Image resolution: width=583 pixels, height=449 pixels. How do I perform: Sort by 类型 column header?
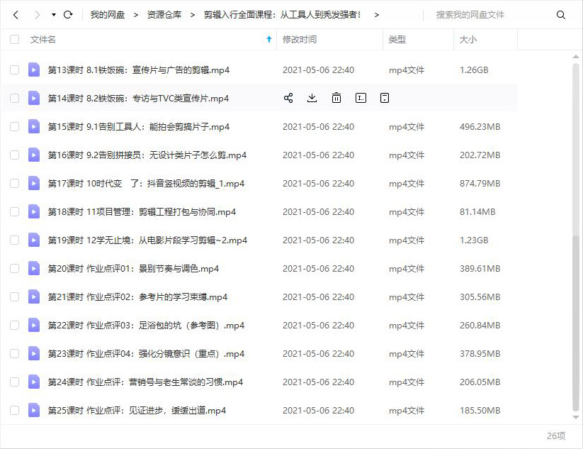pyautogui.click(x=397, y=39)
